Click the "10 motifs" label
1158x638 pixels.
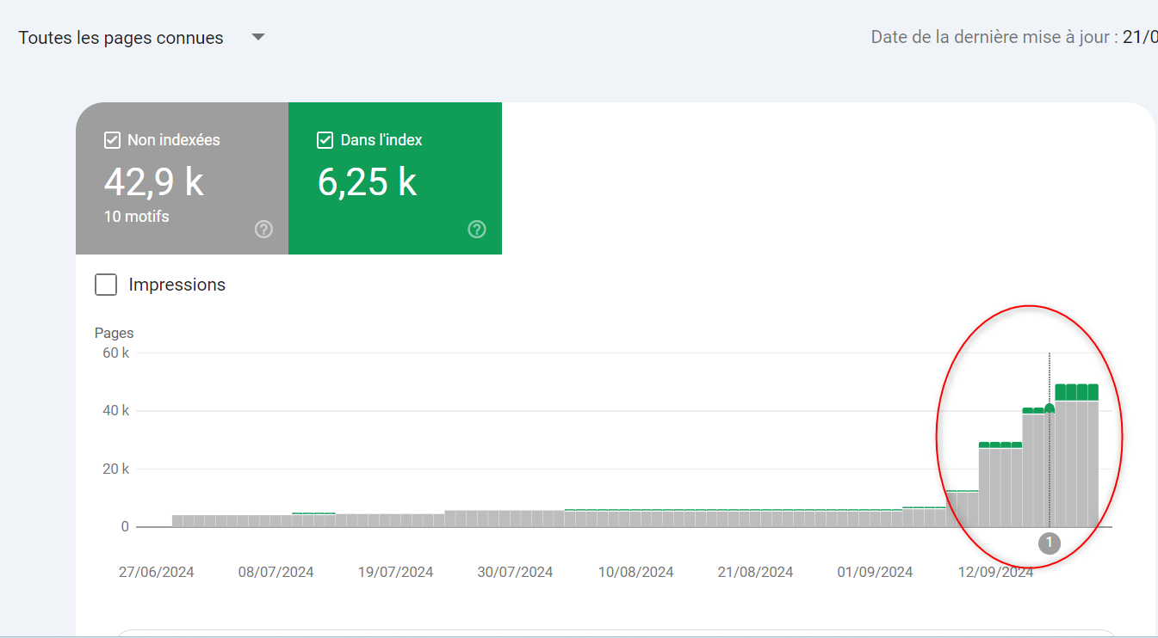coord(137,217)
